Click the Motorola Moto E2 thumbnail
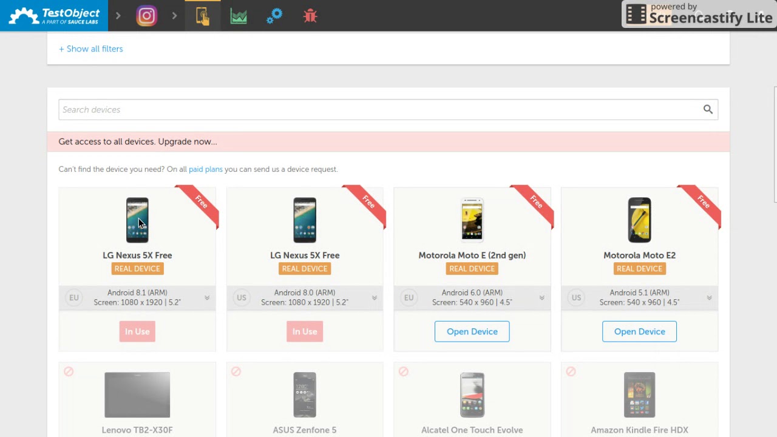 click(639, 220)
